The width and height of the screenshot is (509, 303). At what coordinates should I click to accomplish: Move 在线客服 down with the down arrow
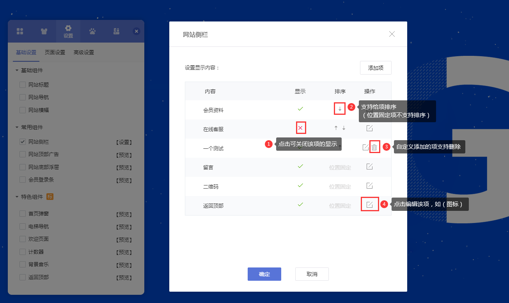[x=344, y=128]
